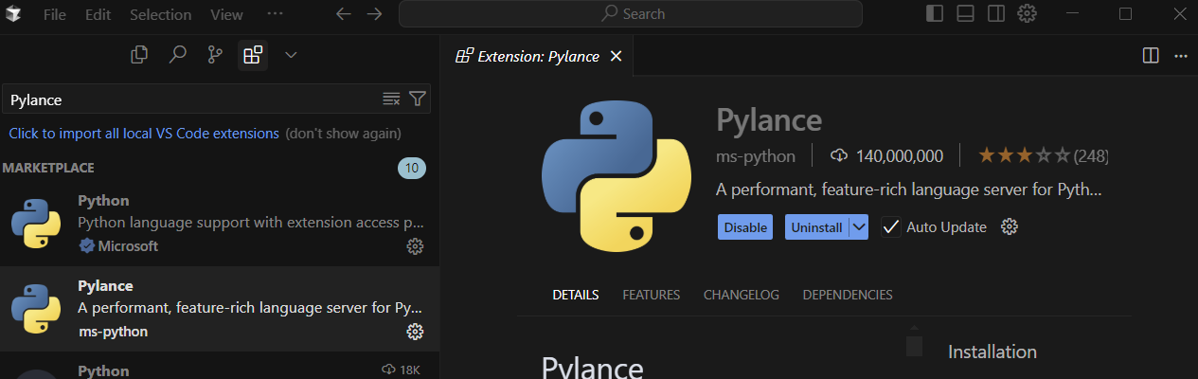Uninstall the Pylance extension
Viewport: 1198px width, 379px height.
pos(816,227)
